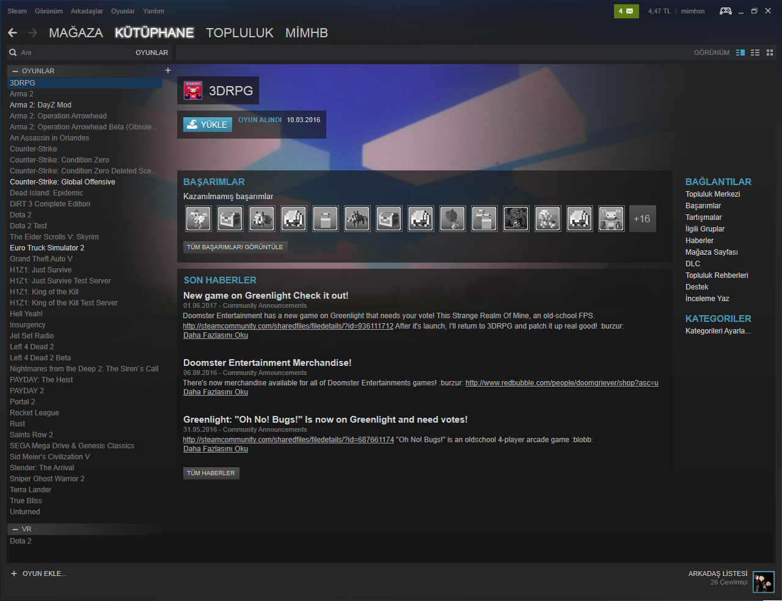The height and width of the screenshot is (601, 782).
Task: Open first unearned achievement icon
Action: (x=198, y=219)
